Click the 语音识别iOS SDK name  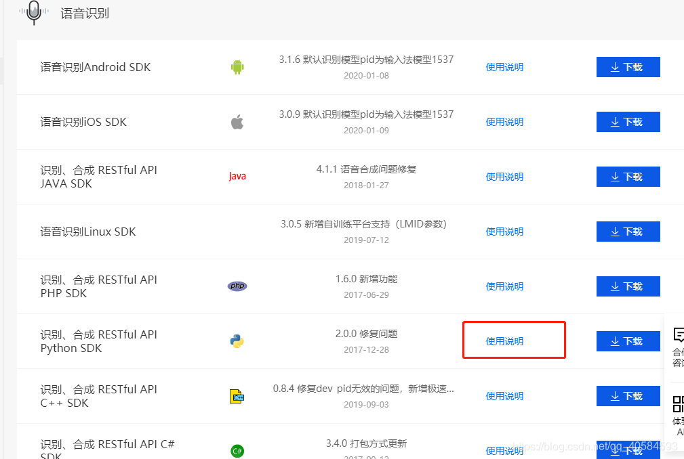[83, 122]
